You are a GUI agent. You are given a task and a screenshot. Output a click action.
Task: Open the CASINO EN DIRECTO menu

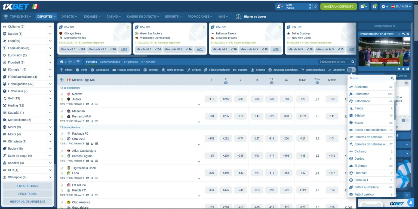(x=143, y=17)
